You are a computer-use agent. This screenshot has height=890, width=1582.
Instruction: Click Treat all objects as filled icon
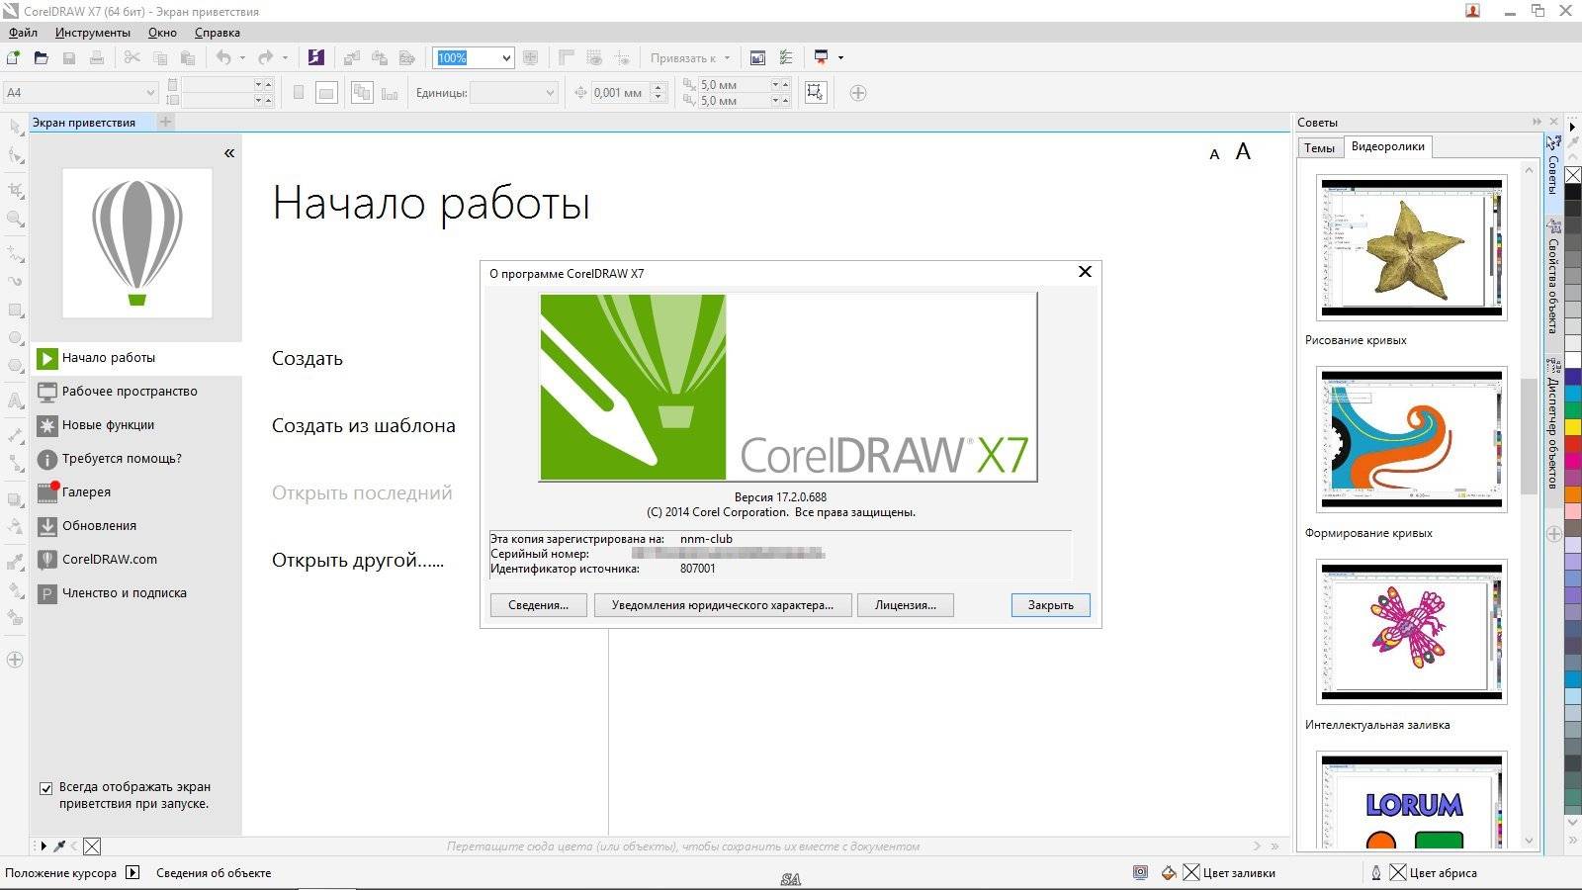[815, 93]
